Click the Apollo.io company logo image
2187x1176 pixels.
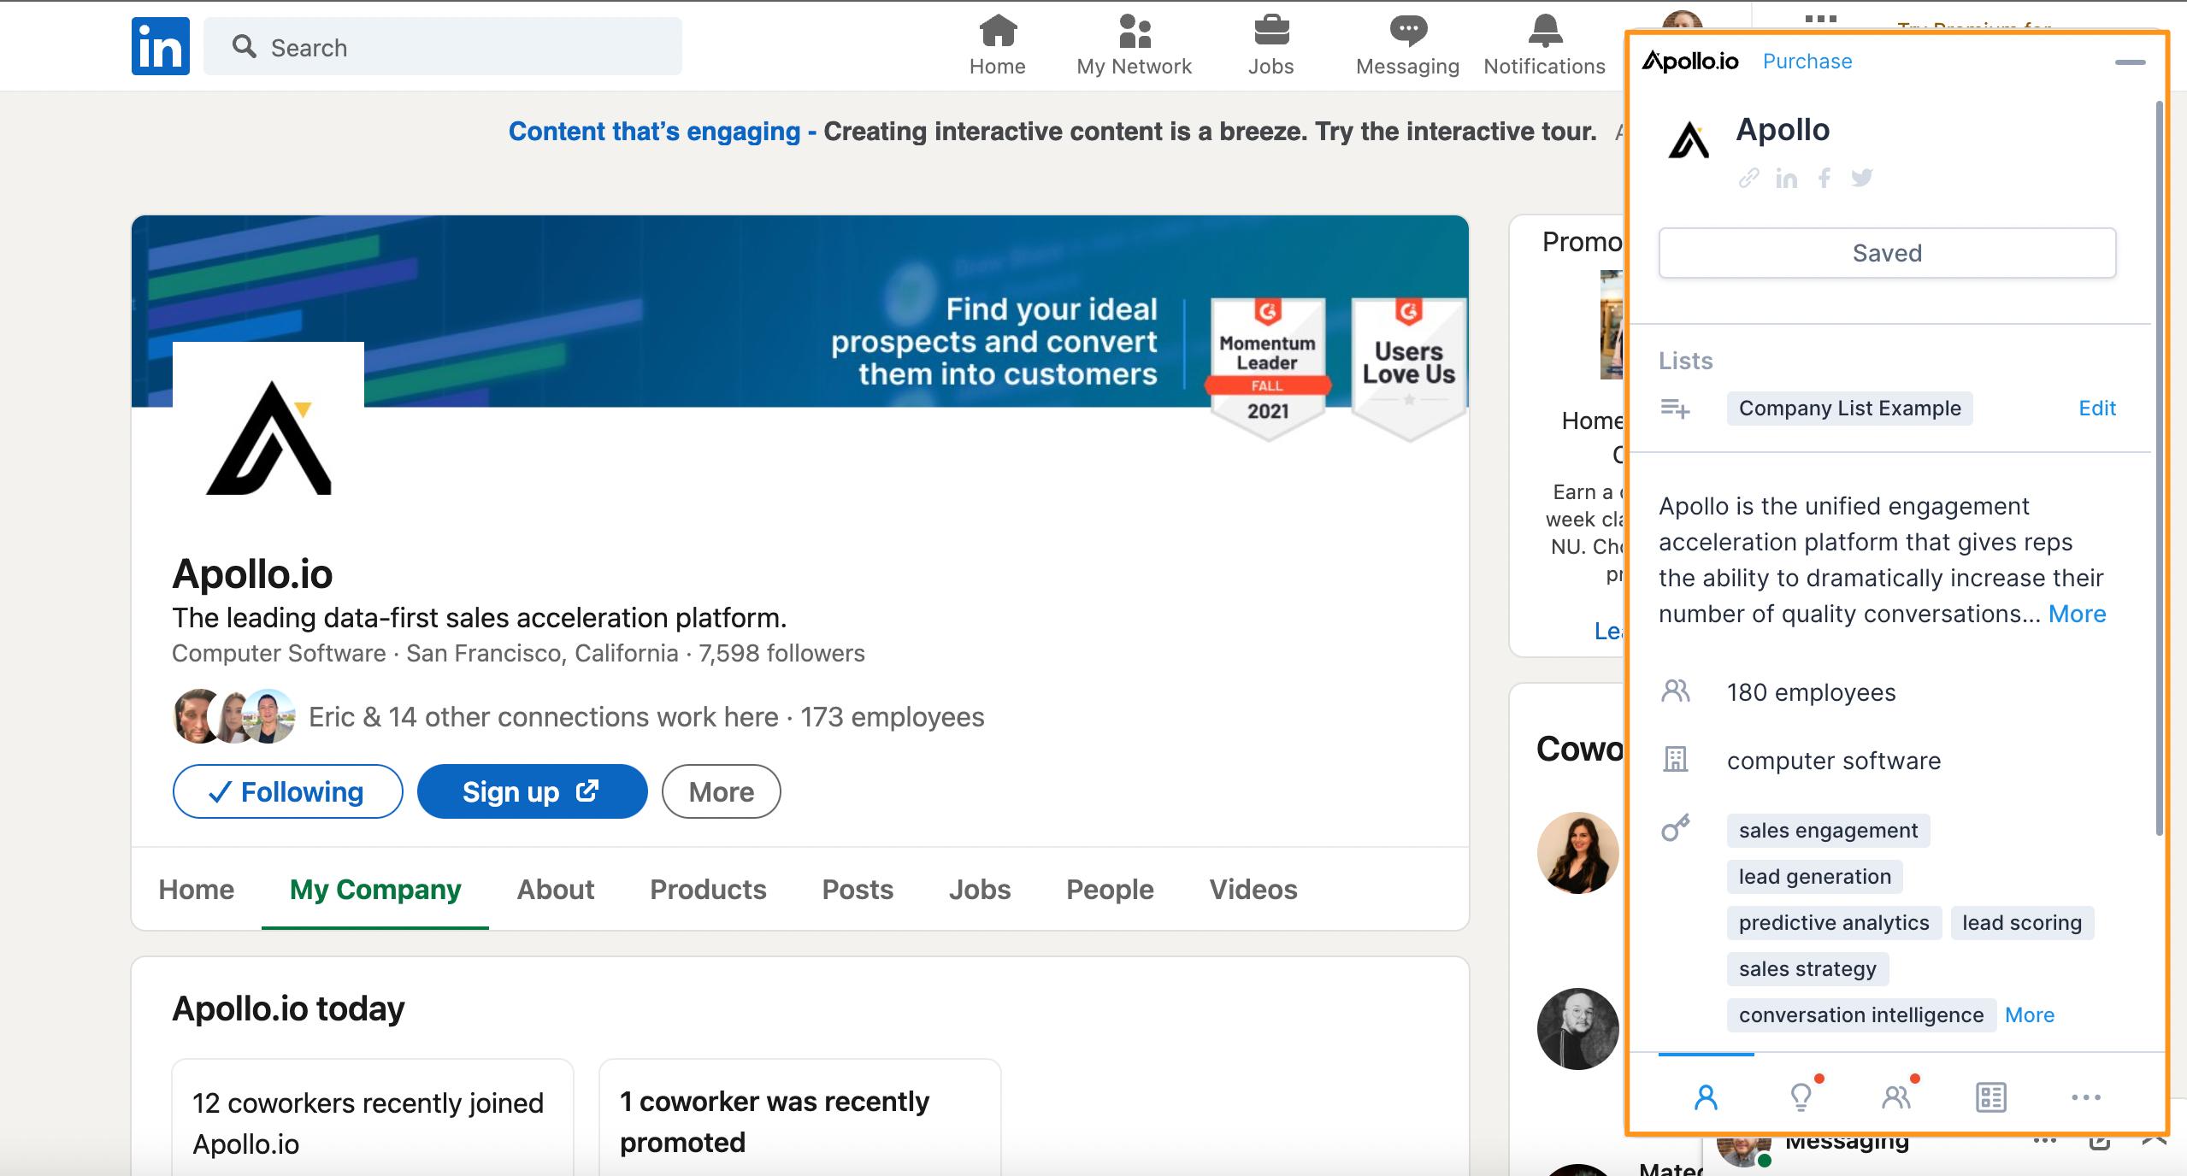[x=268, y=438]
